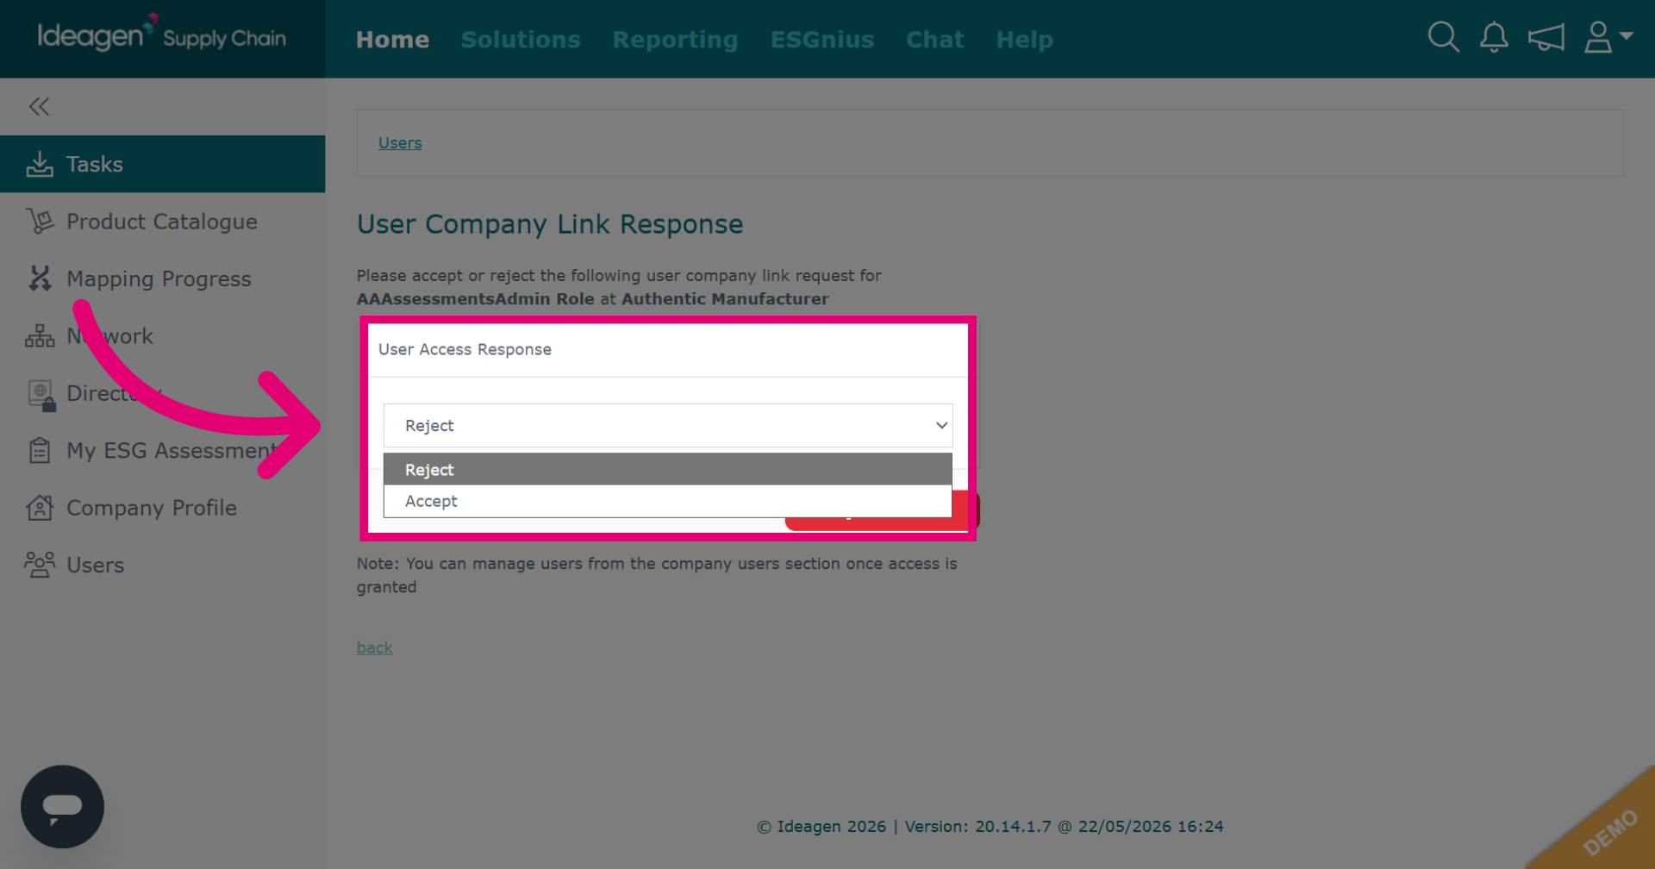
Task: Click the Tasks download-tray icon
Action: 40,164
